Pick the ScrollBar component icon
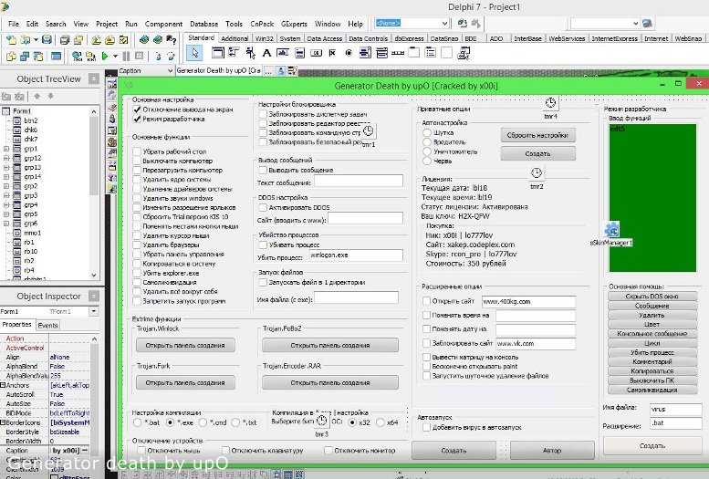Image resolution: width=709 pixels, height=479 pixels. [398, 53]
